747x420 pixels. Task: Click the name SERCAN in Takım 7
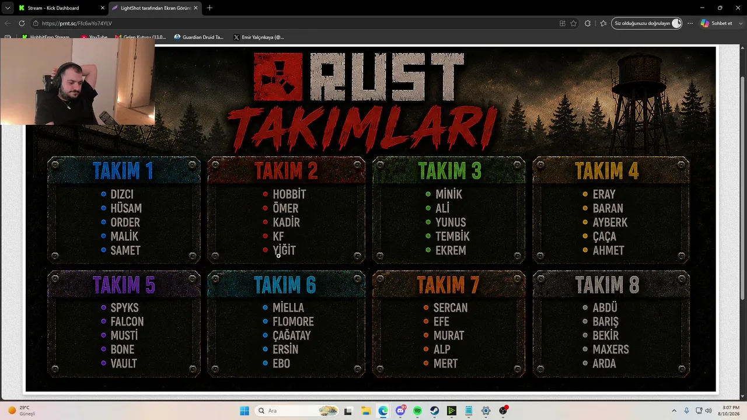[451, 307]
